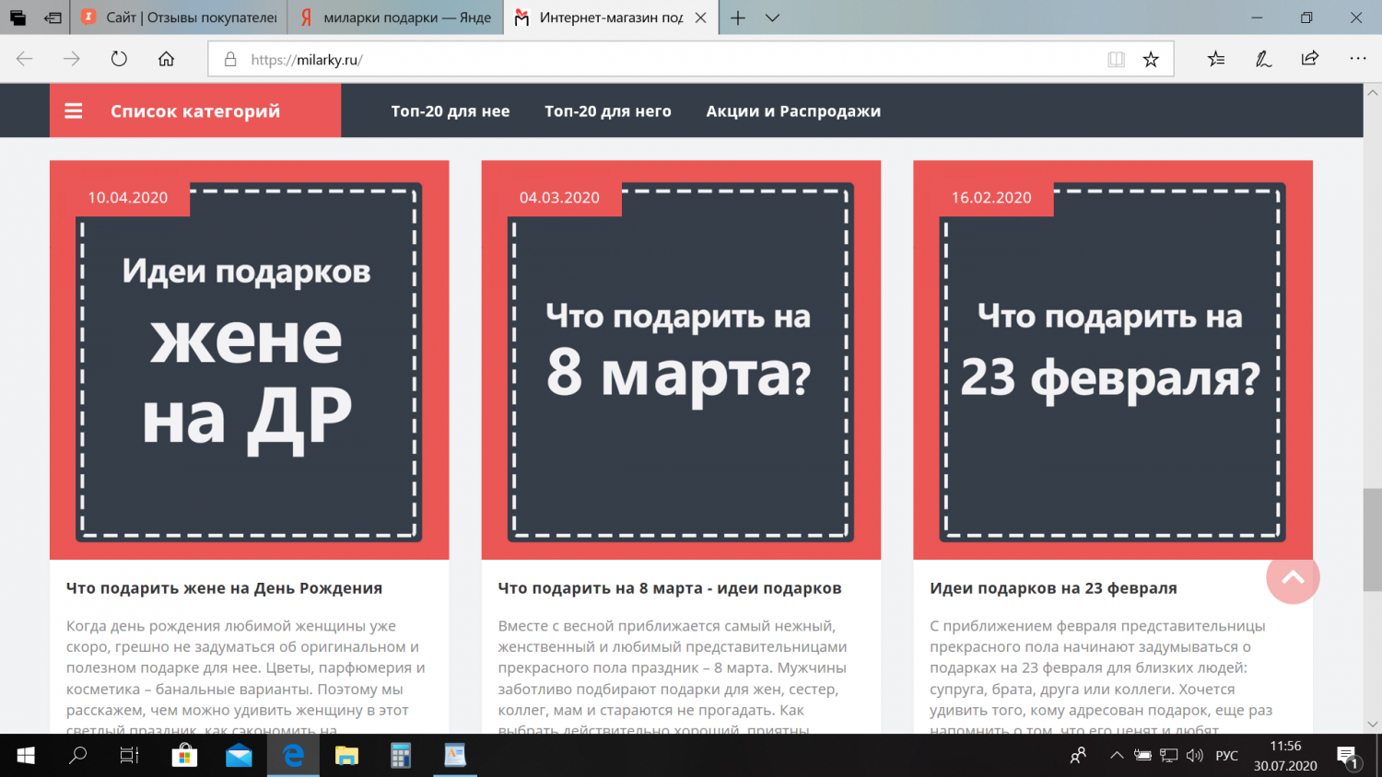Open the favorites hub icon
The height and width of the screenshot is (777, 1382).
(x=1216, y=59)
